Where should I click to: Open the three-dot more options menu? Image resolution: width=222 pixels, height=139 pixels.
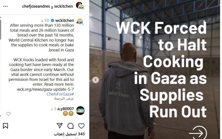coord(5,6)
